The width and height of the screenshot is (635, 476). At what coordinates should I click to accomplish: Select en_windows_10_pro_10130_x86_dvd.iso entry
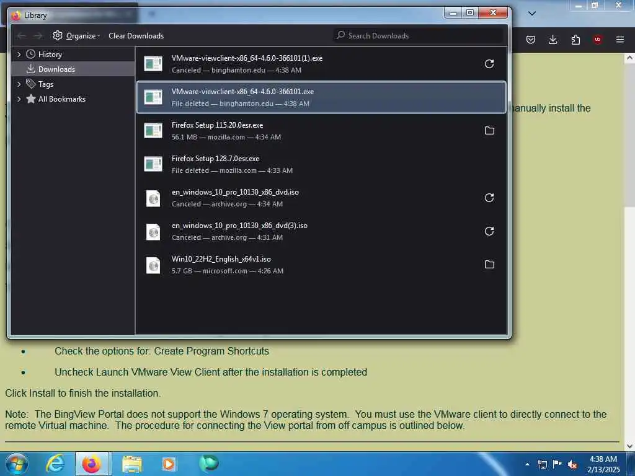tap(321, 198)
